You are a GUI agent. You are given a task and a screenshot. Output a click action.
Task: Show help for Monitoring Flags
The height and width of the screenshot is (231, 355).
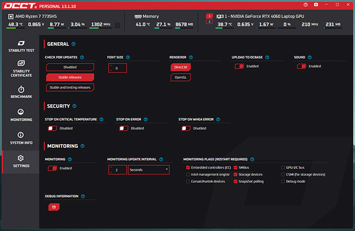point(252,159)
